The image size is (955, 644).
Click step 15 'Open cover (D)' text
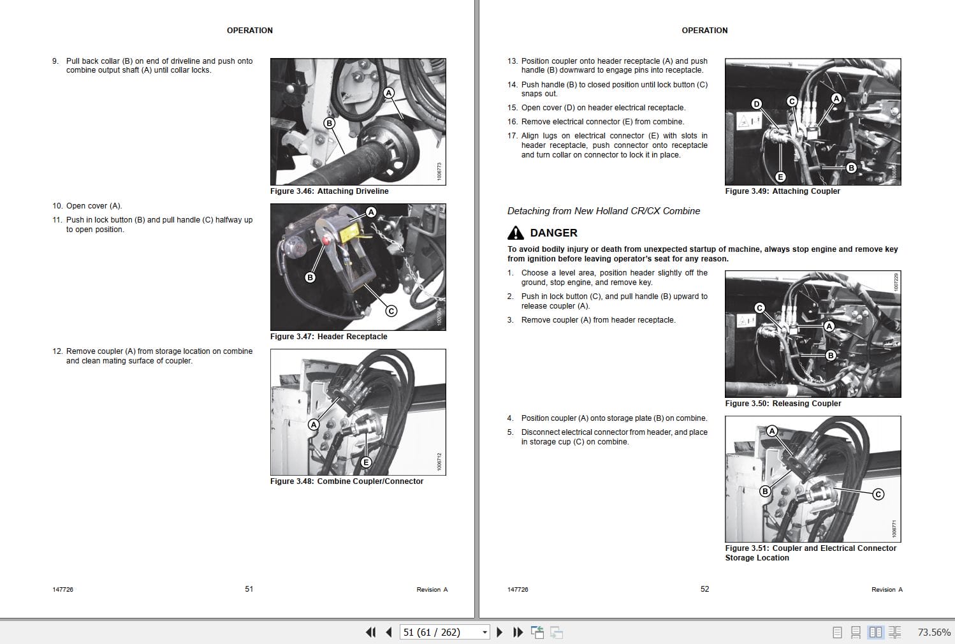point(603,108)
